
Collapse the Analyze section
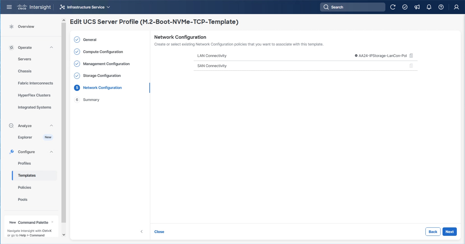point(51,126)
